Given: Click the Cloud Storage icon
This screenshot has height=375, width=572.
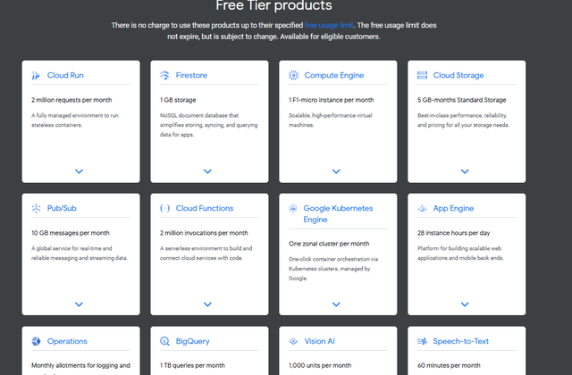Looking at the screenshot, I should tap(422, 75).
